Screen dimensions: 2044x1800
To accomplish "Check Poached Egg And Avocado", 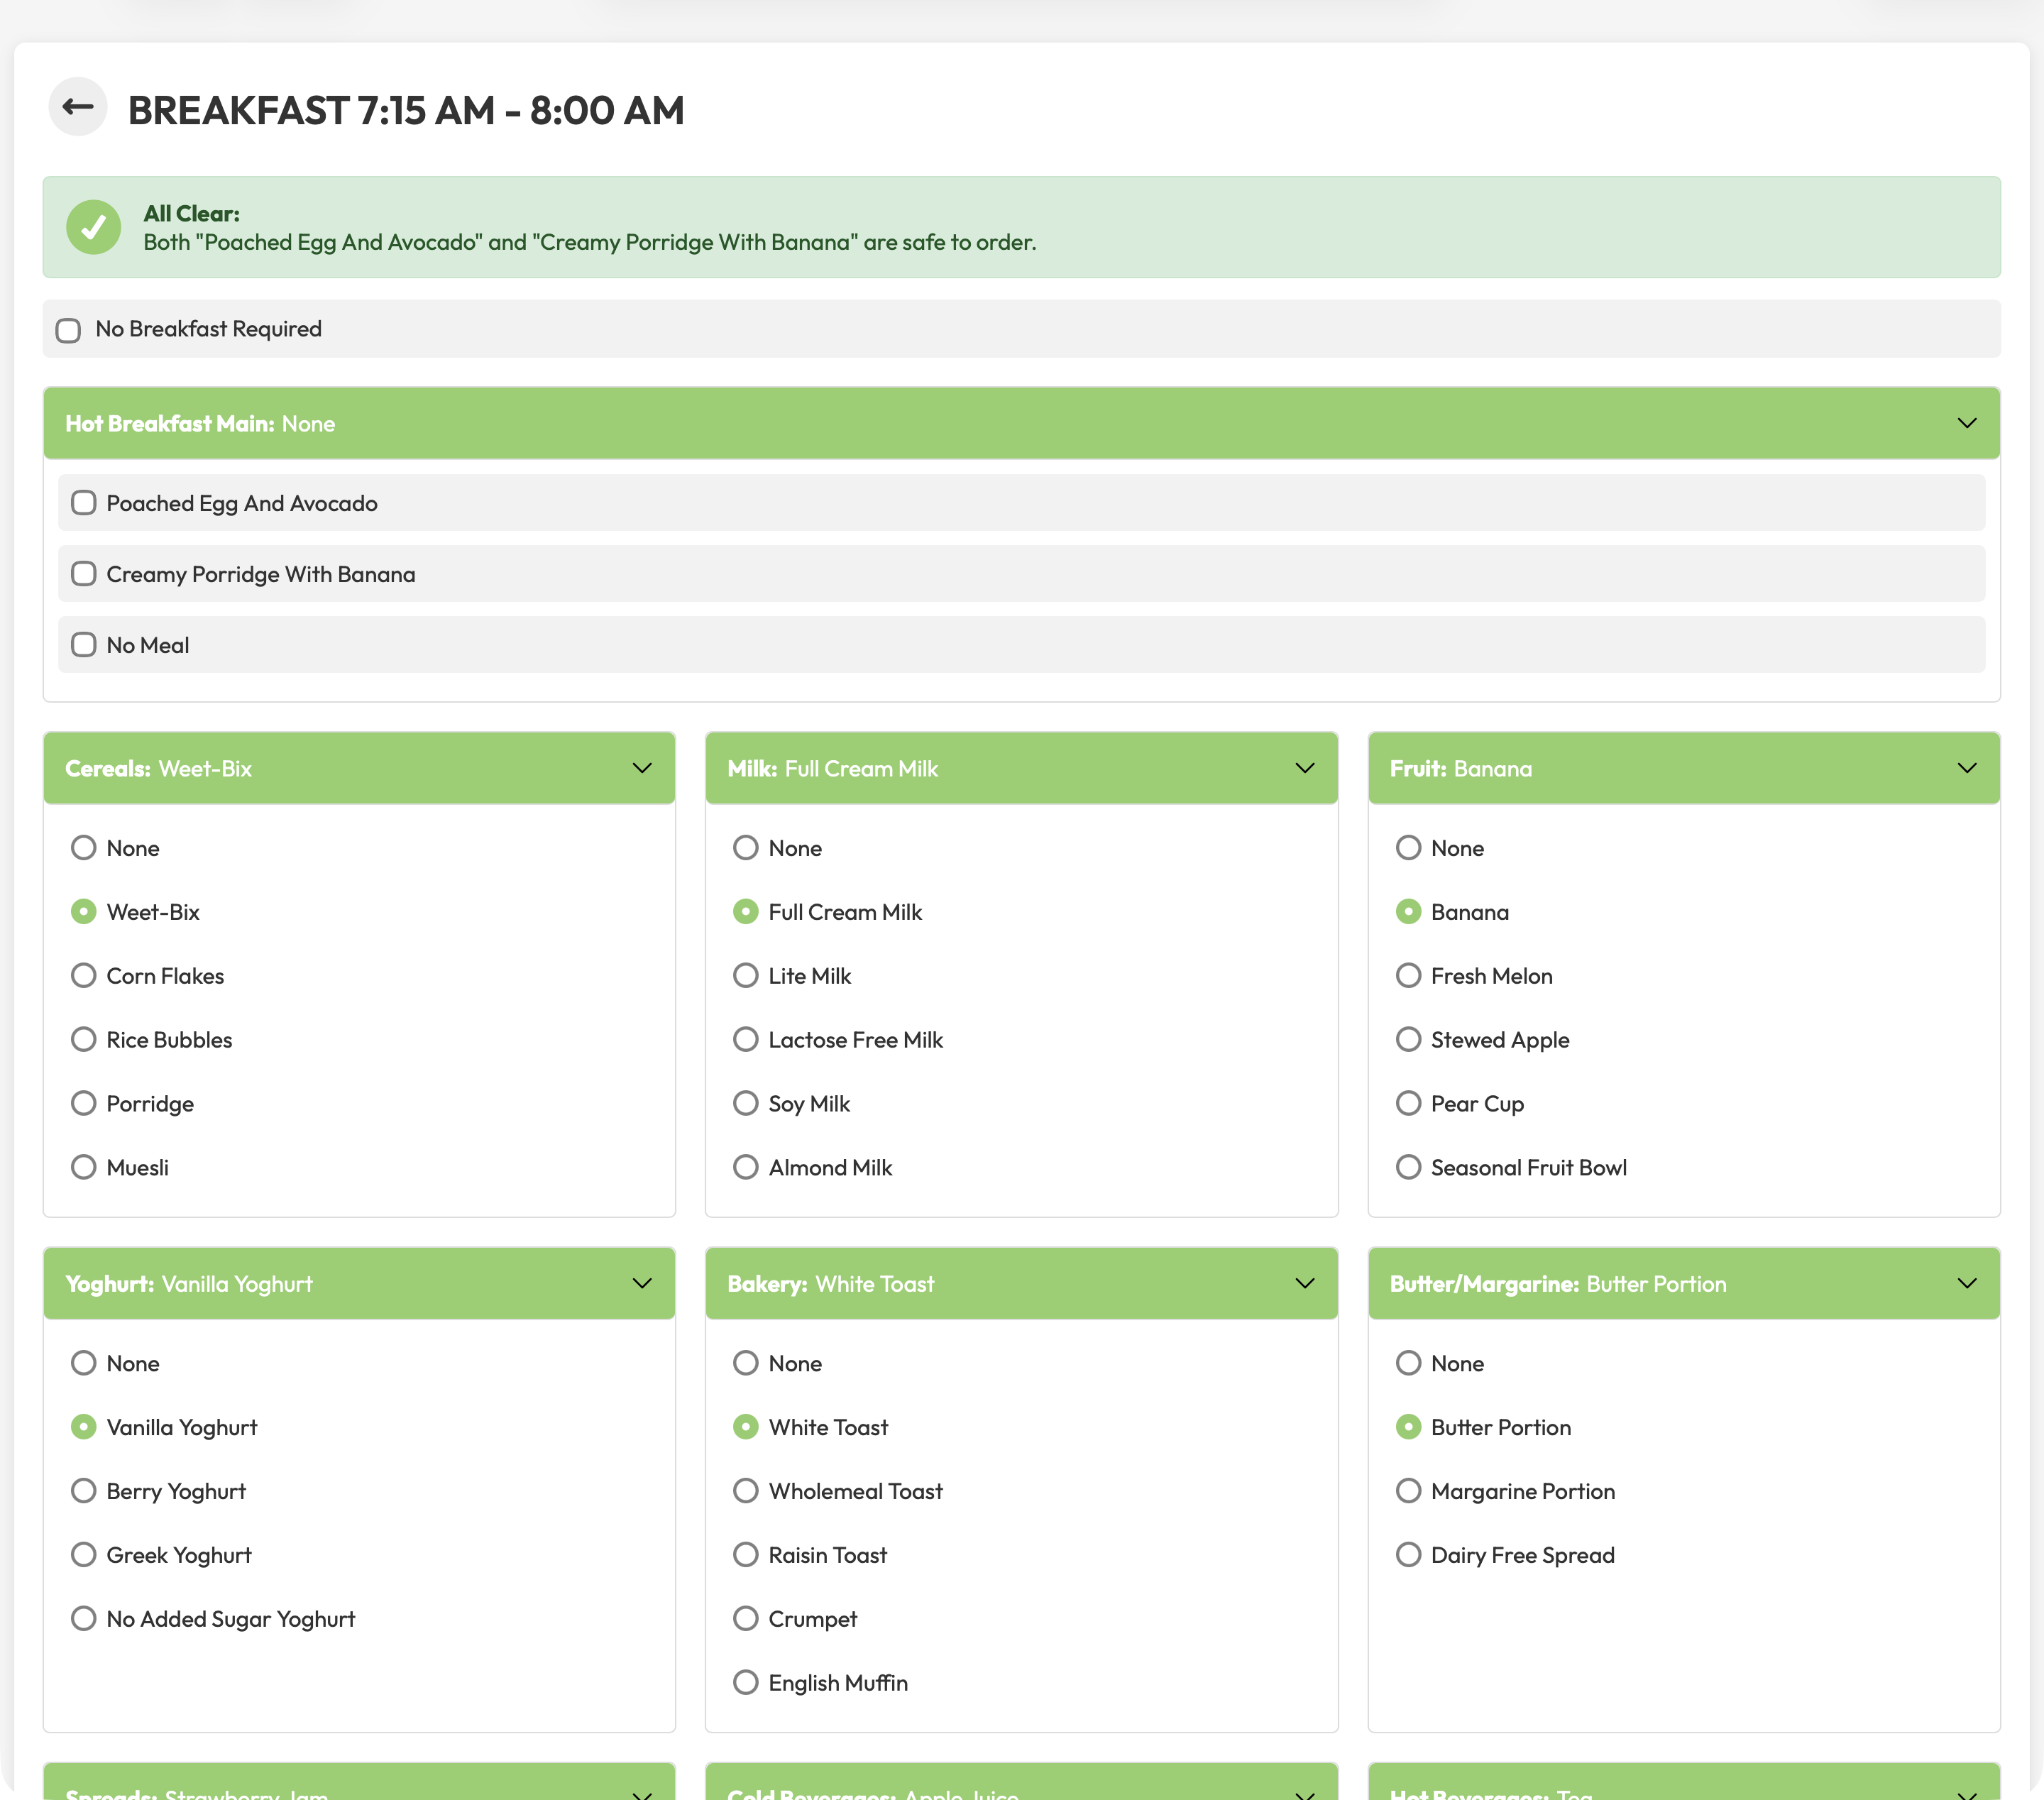I will 84,502.
